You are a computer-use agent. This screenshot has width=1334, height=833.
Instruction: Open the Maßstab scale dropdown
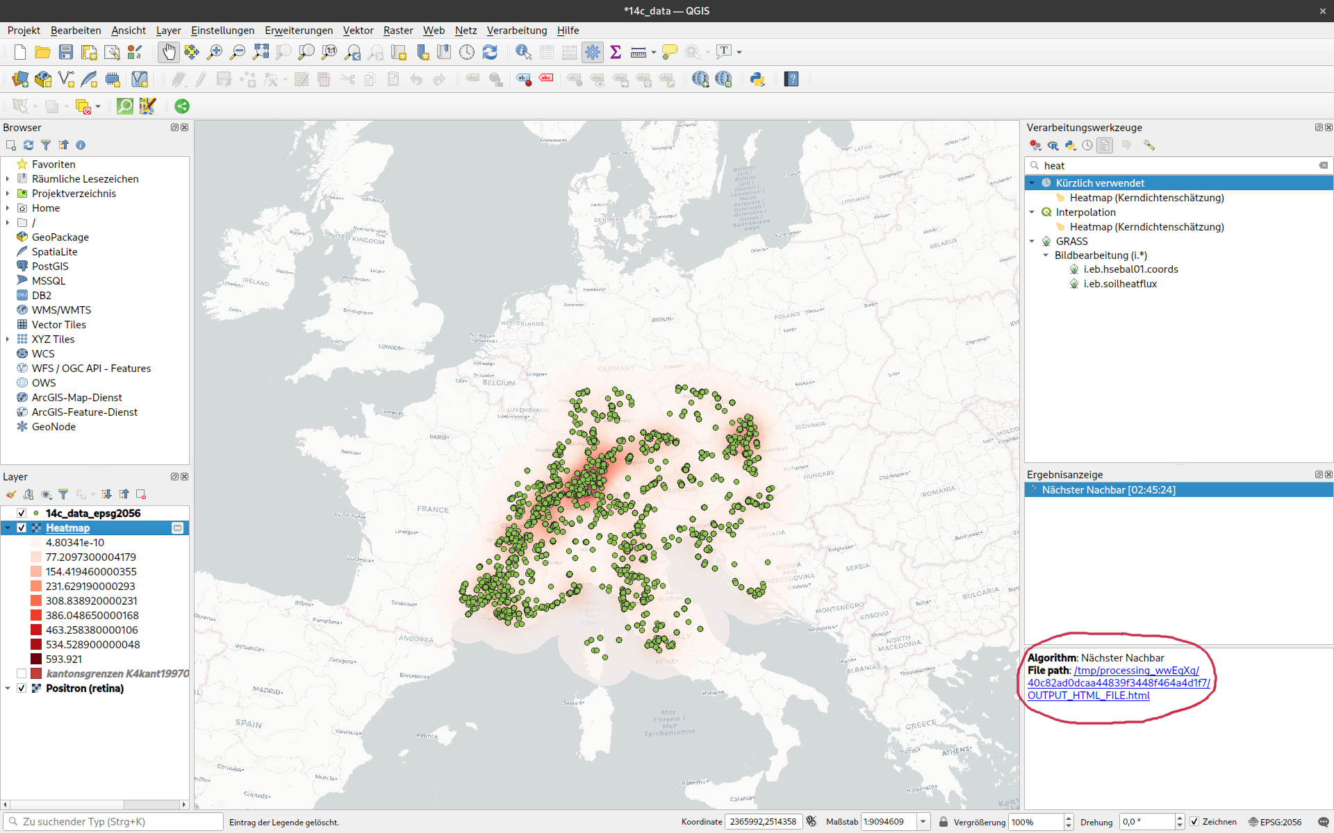coord(923,822)
